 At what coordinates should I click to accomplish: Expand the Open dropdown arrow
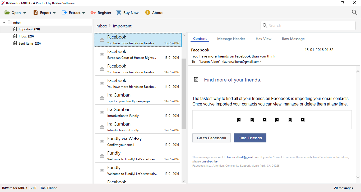pos(25,13)
